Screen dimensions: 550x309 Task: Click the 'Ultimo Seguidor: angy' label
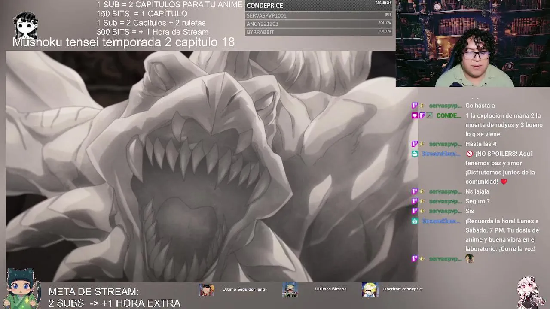244,289
